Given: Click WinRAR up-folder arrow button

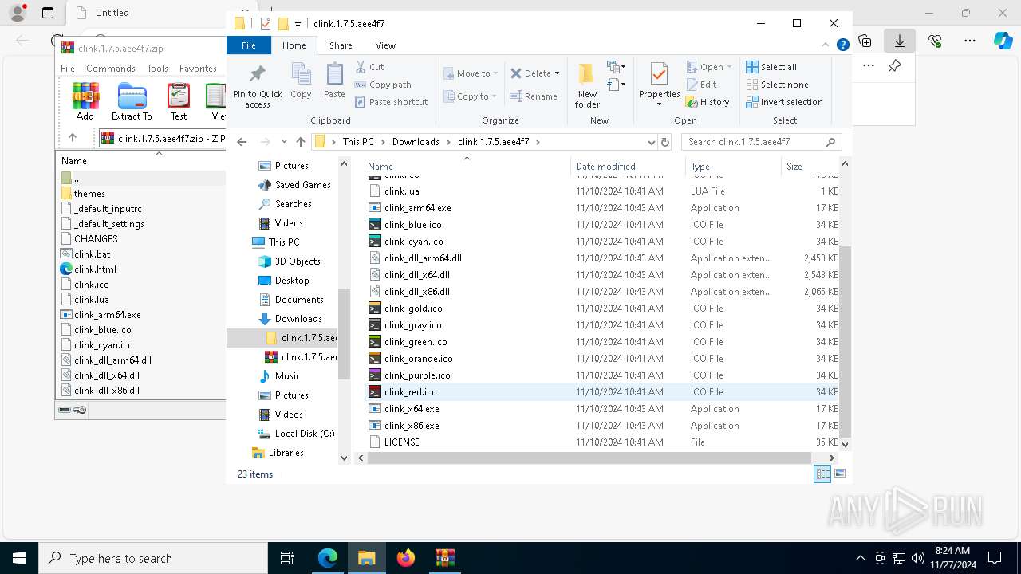Looking at the screenshot, I should coord(73,138).
